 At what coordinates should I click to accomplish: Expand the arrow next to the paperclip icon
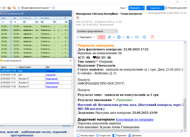click(x=114, y=37)
